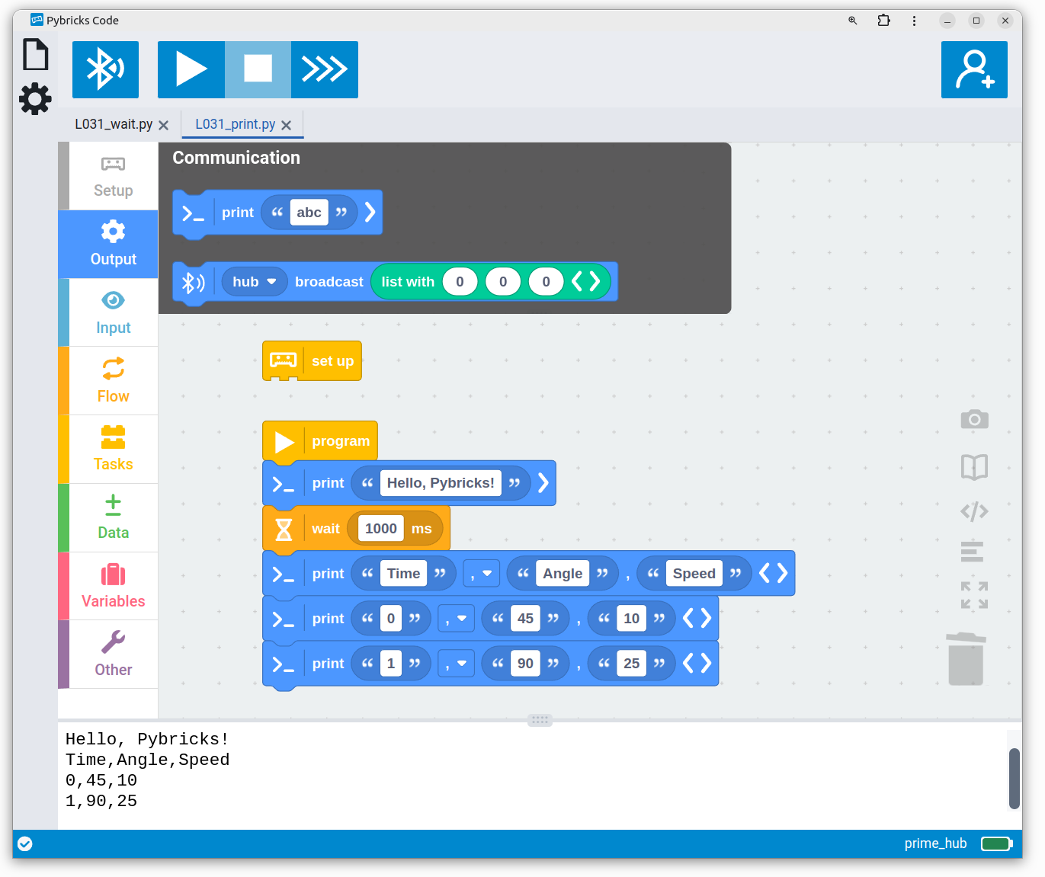
Task: Select the program start block
Action: 320,440
